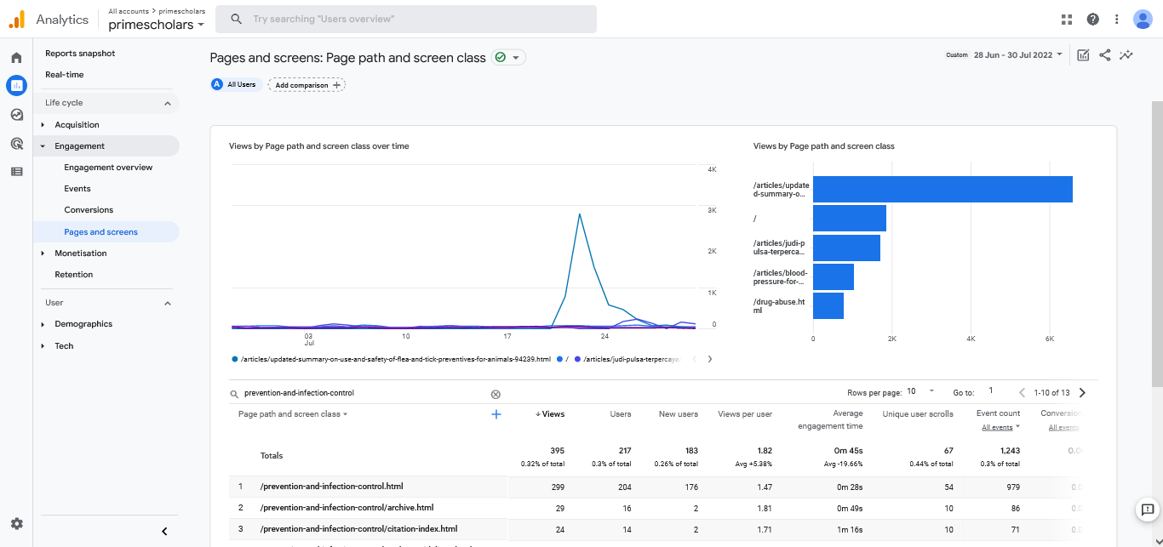This screenshot has height=547, width=1163.
Task: Open the Home icon in left rail
Action: (16, 58)
